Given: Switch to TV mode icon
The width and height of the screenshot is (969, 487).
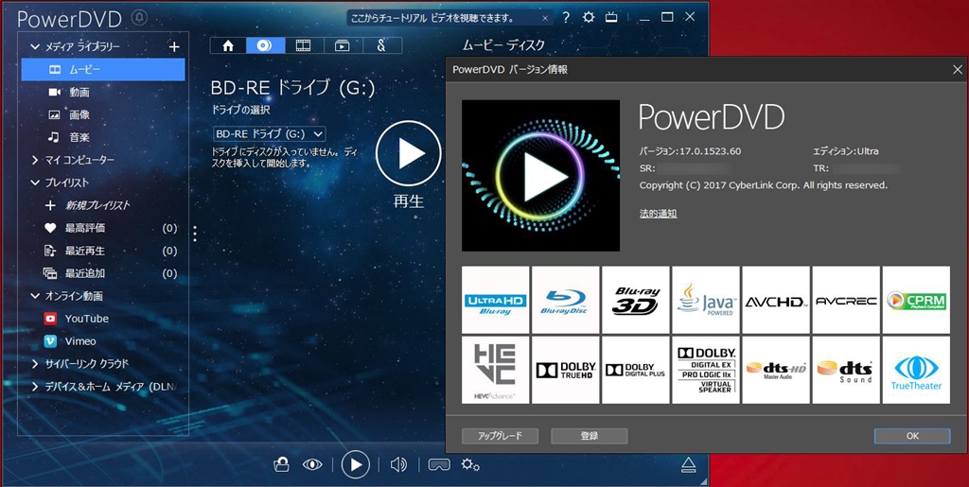Looking at the screenshot, I should click(x=611, y=17).
